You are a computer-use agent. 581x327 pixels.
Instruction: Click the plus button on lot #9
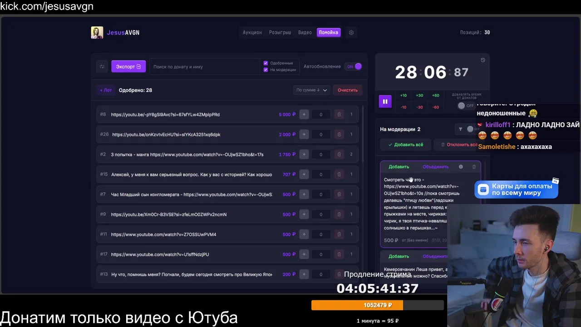click(x=304, y=214)
